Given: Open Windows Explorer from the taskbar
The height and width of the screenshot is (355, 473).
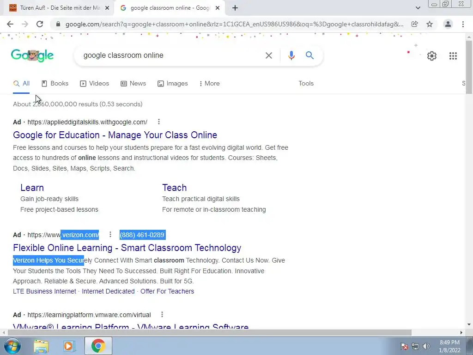Looking at the screenshot, I should tap(41, 346).
